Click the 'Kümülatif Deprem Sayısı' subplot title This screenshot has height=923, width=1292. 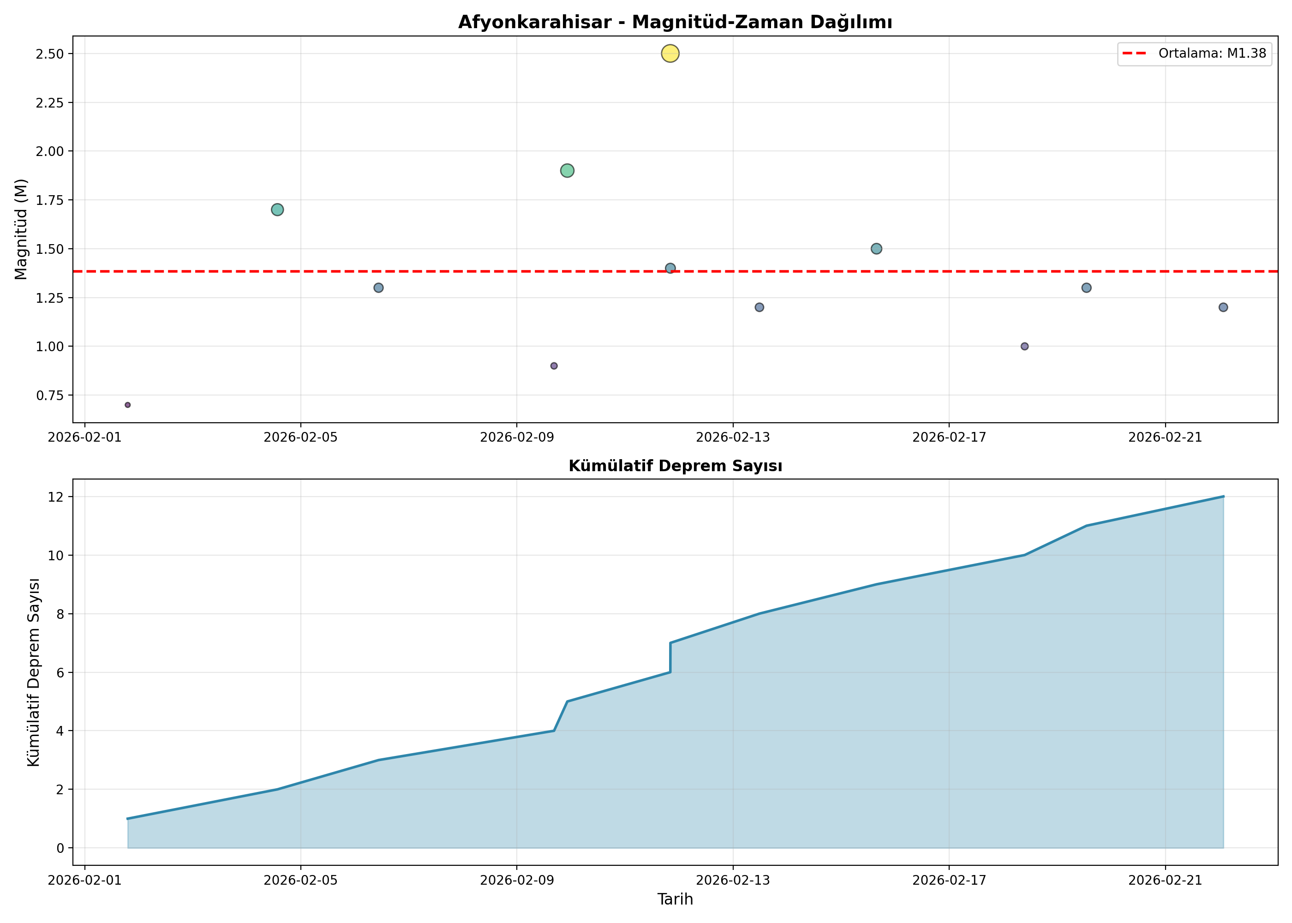[x=675, y=466]
